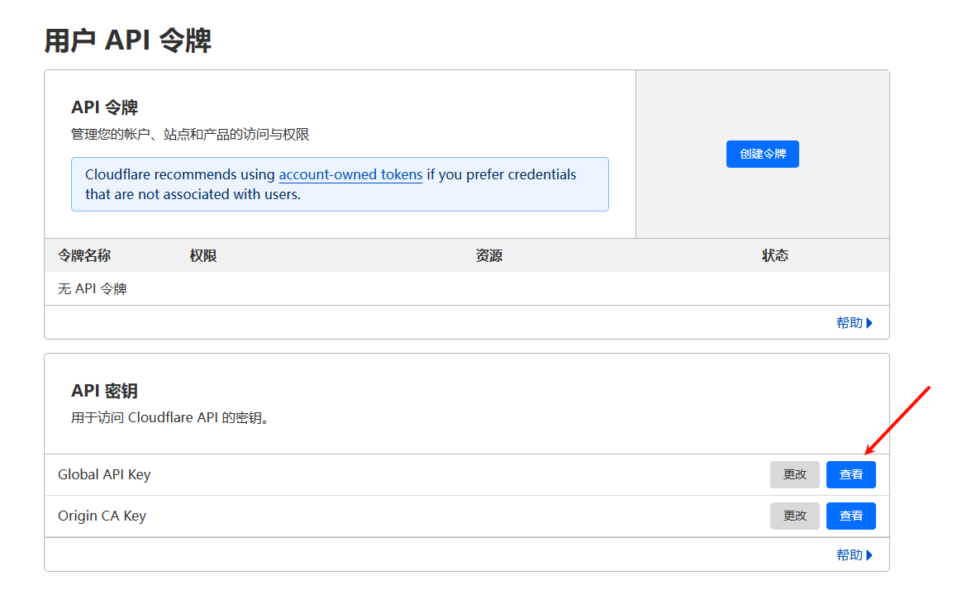Viewport: 957px width, 609px height.
Task: Click the 创建令牌 button
Action: (762, 154)
